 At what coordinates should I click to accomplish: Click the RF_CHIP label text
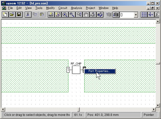coord(76,64)
